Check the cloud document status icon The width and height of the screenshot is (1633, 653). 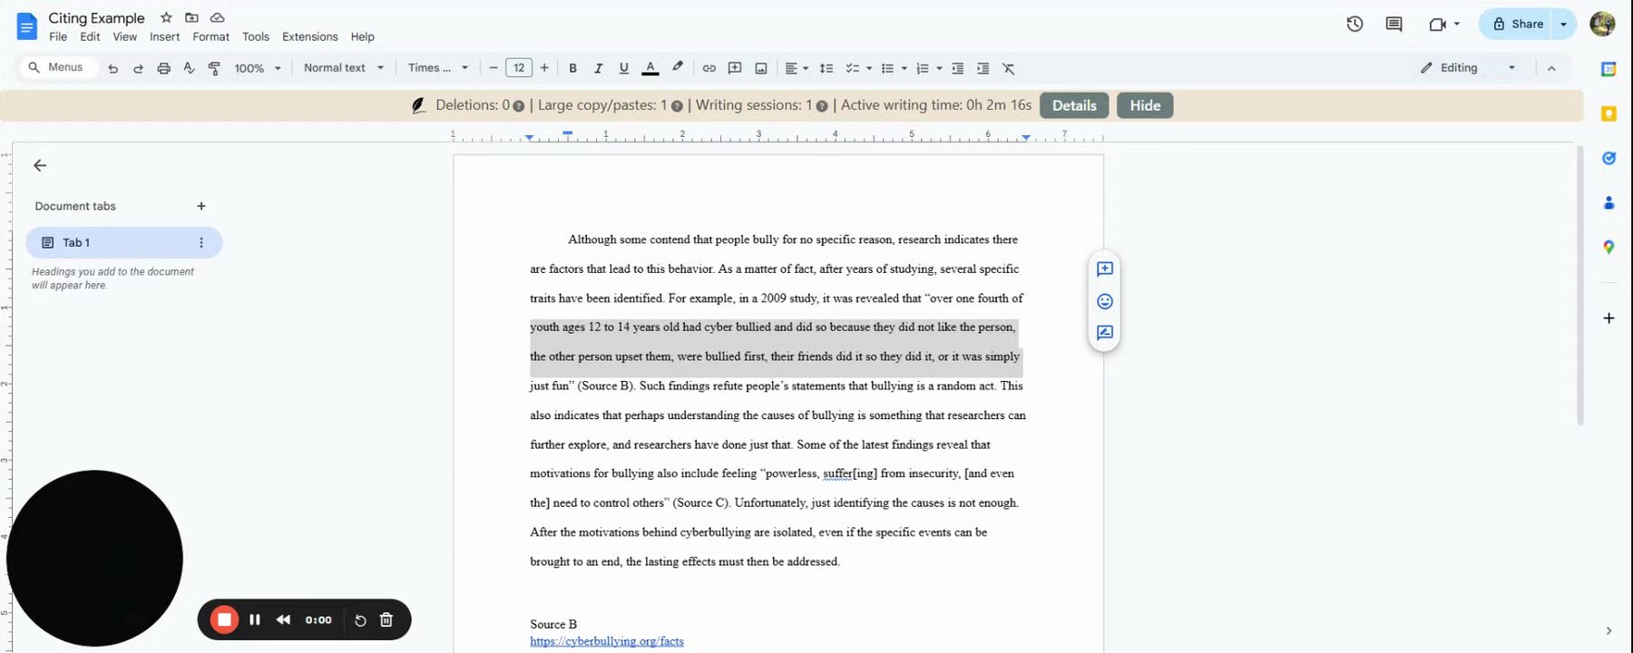tap(217, 17)
